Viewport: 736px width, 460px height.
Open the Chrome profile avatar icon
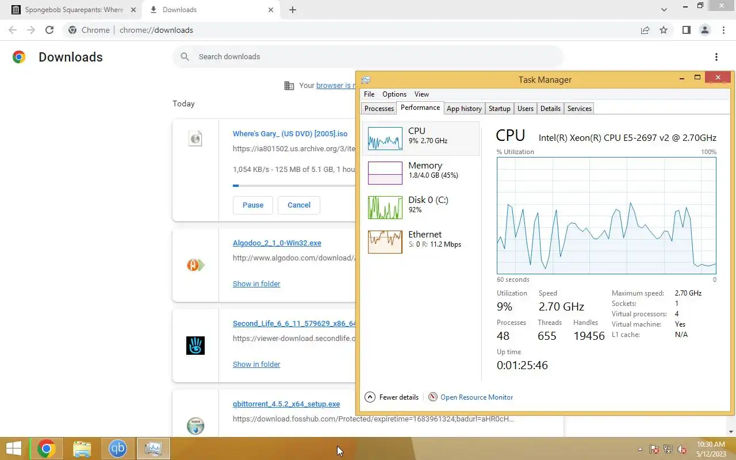pos(704,30)
